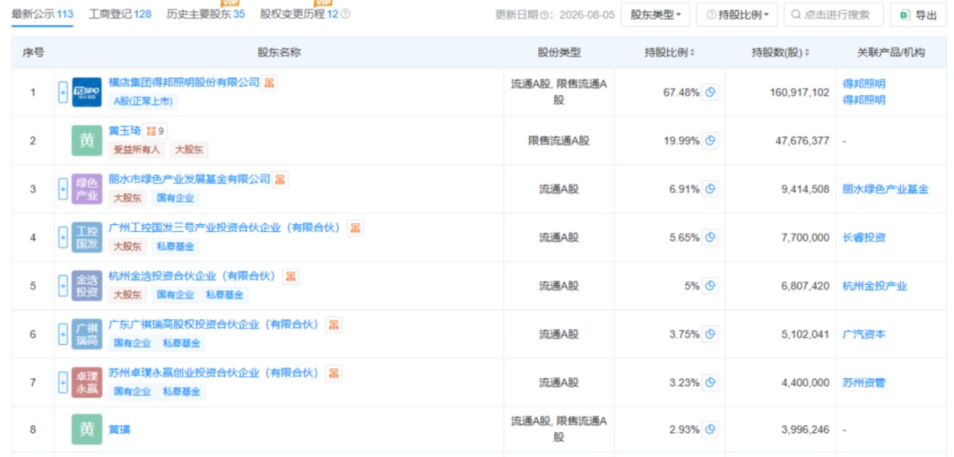Sort by 持股数(股) column header
954x457 pixels.
click(x=780, y=52)
